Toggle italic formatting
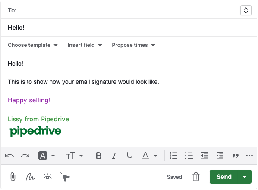 [x=114, y=156]
